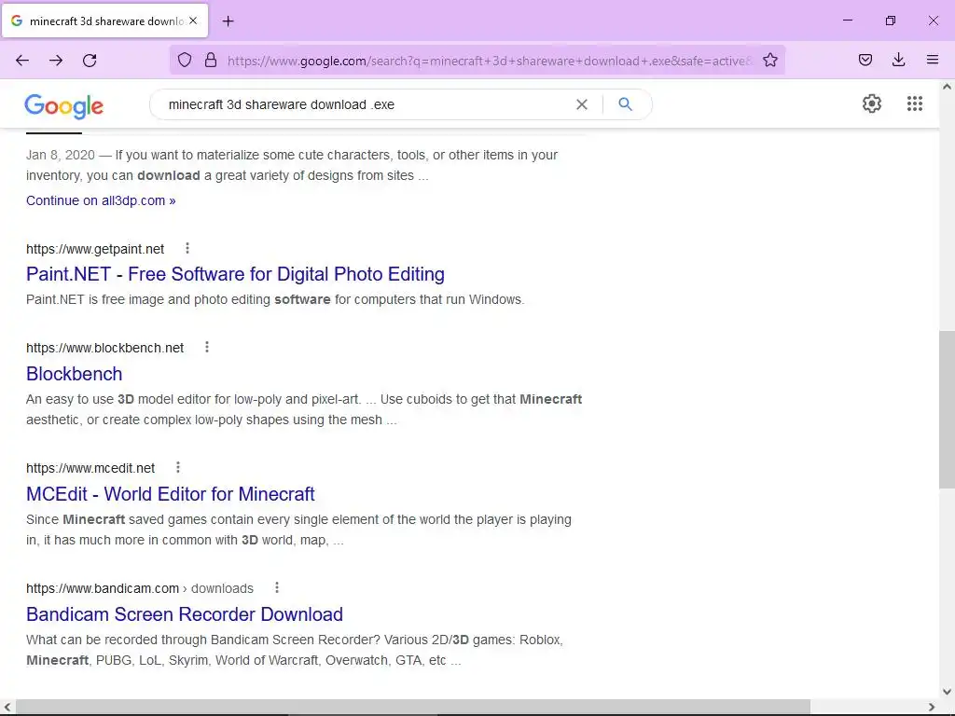Screen dimensions: 955x716
Task: Click the Jan 8, 2020 snippet text
Action: 292,165
